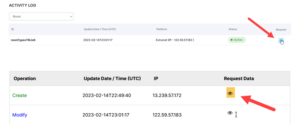View request data for Create operation
293x130 pixels.
pos(230,93)
